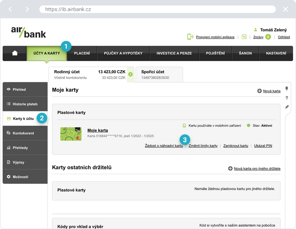Select the Kontokorent sidebar item
This screenshot has width=296, height=229.
[x=25, y=133]
